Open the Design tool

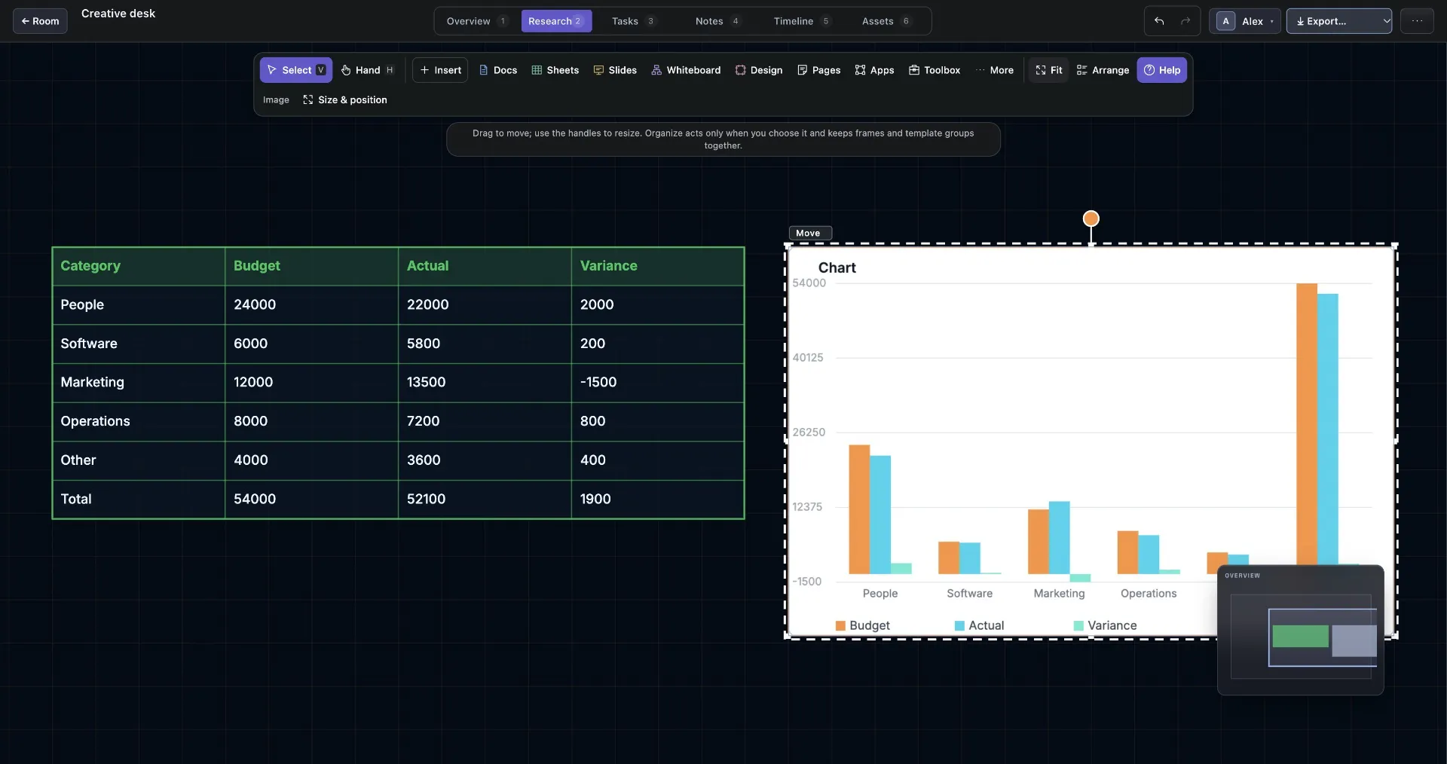click(759, 70)
